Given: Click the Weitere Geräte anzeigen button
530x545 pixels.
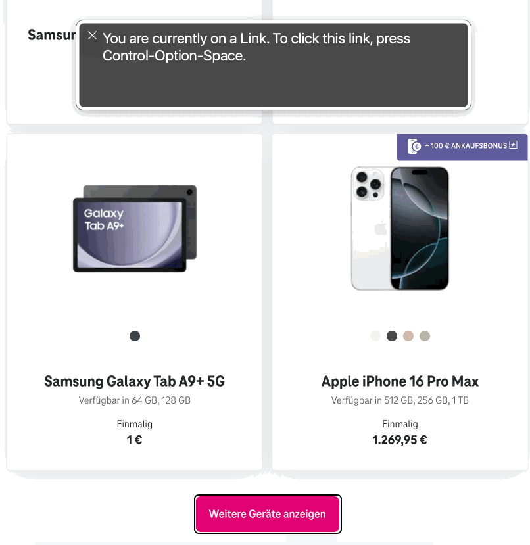Looking at the screenshot, I should pos(267,514).
